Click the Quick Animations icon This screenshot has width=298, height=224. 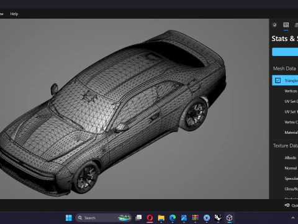pos(287,205)
